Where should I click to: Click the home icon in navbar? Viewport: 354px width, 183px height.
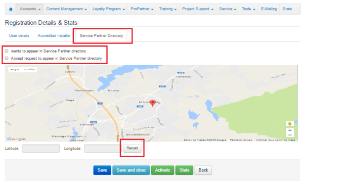(11, 9)
